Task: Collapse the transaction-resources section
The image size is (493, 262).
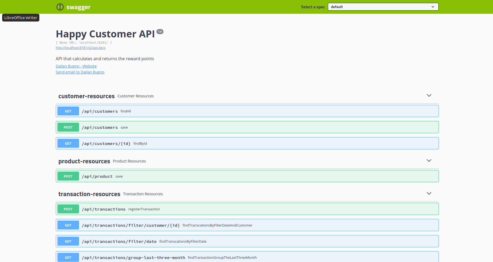Action: 429,193
